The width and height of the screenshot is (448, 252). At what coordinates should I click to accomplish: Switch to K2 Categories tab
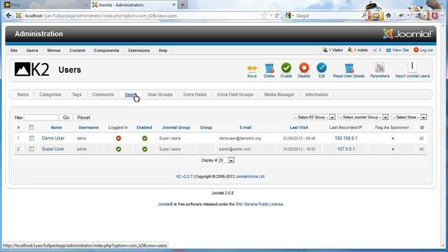coord(50,94)
